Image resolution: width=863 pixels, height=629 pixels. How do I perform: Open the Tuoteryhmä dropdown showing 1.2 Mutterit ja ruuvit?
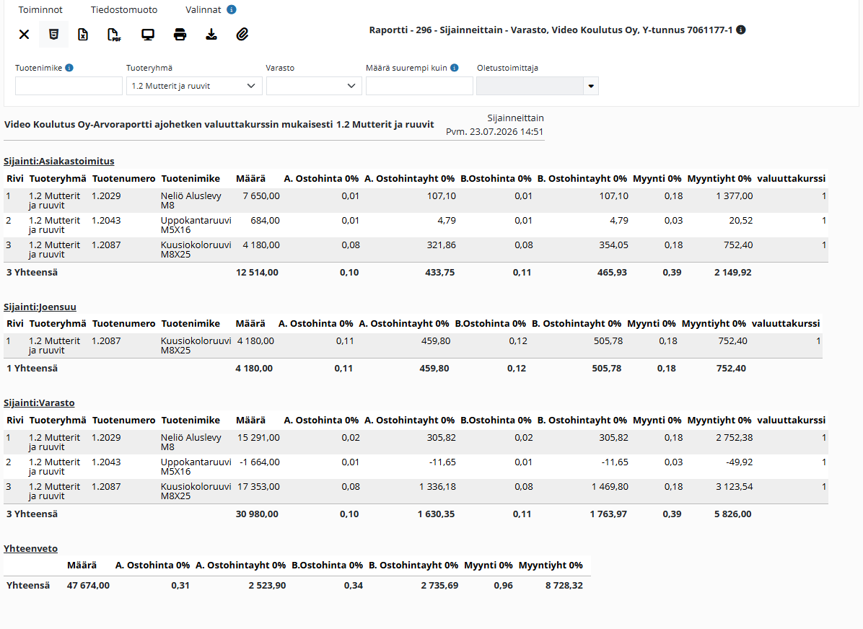(193, 86)
